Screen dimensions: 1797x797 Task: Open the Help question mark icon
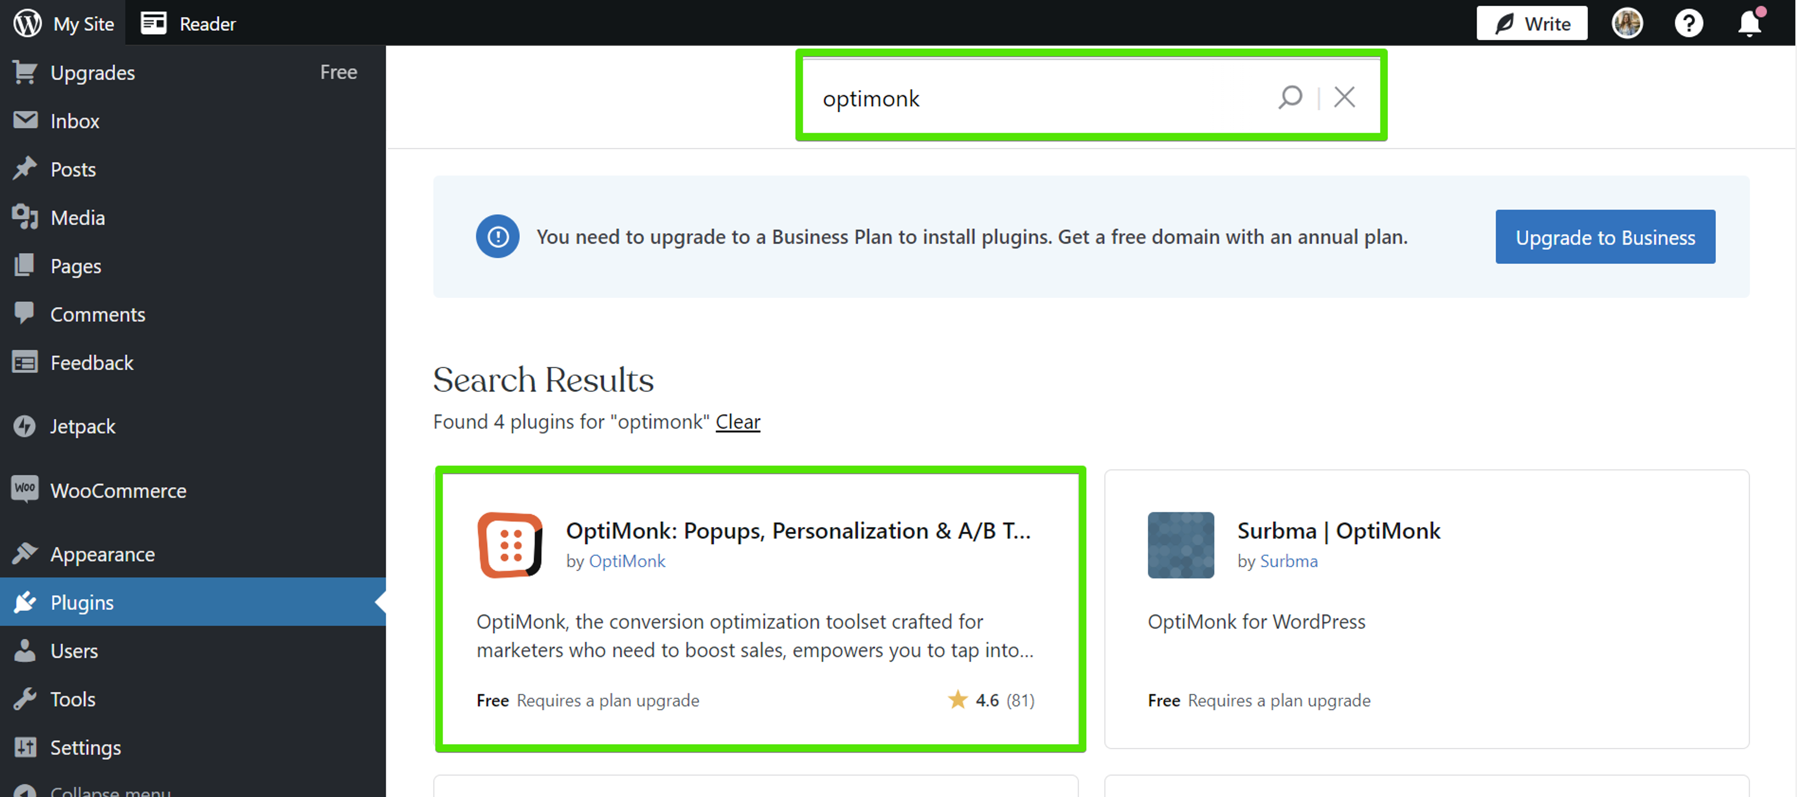(1688, 23)
